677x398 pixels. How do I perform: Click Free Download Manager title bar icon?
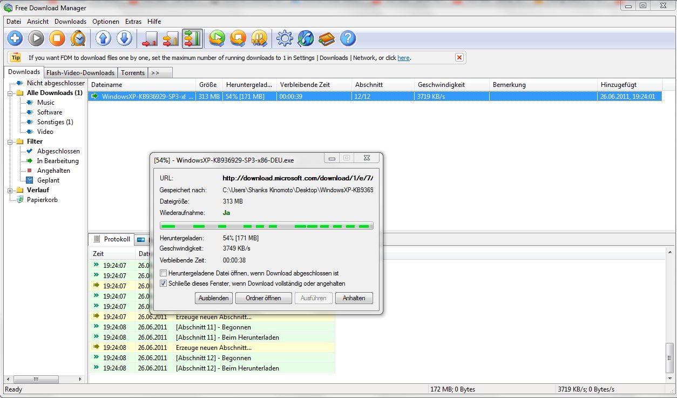tap(8, 7)
